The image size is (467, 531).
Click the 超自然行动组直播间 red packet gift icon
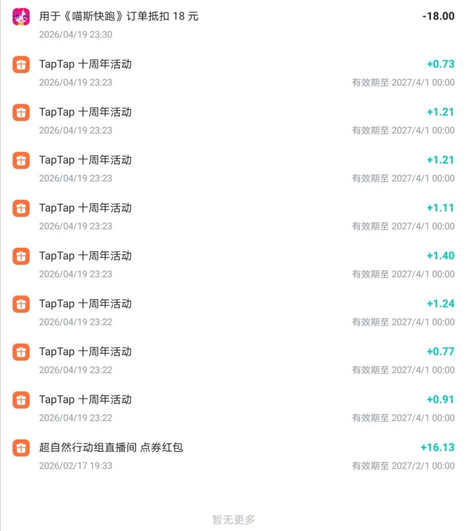click(x=21, y=448)
